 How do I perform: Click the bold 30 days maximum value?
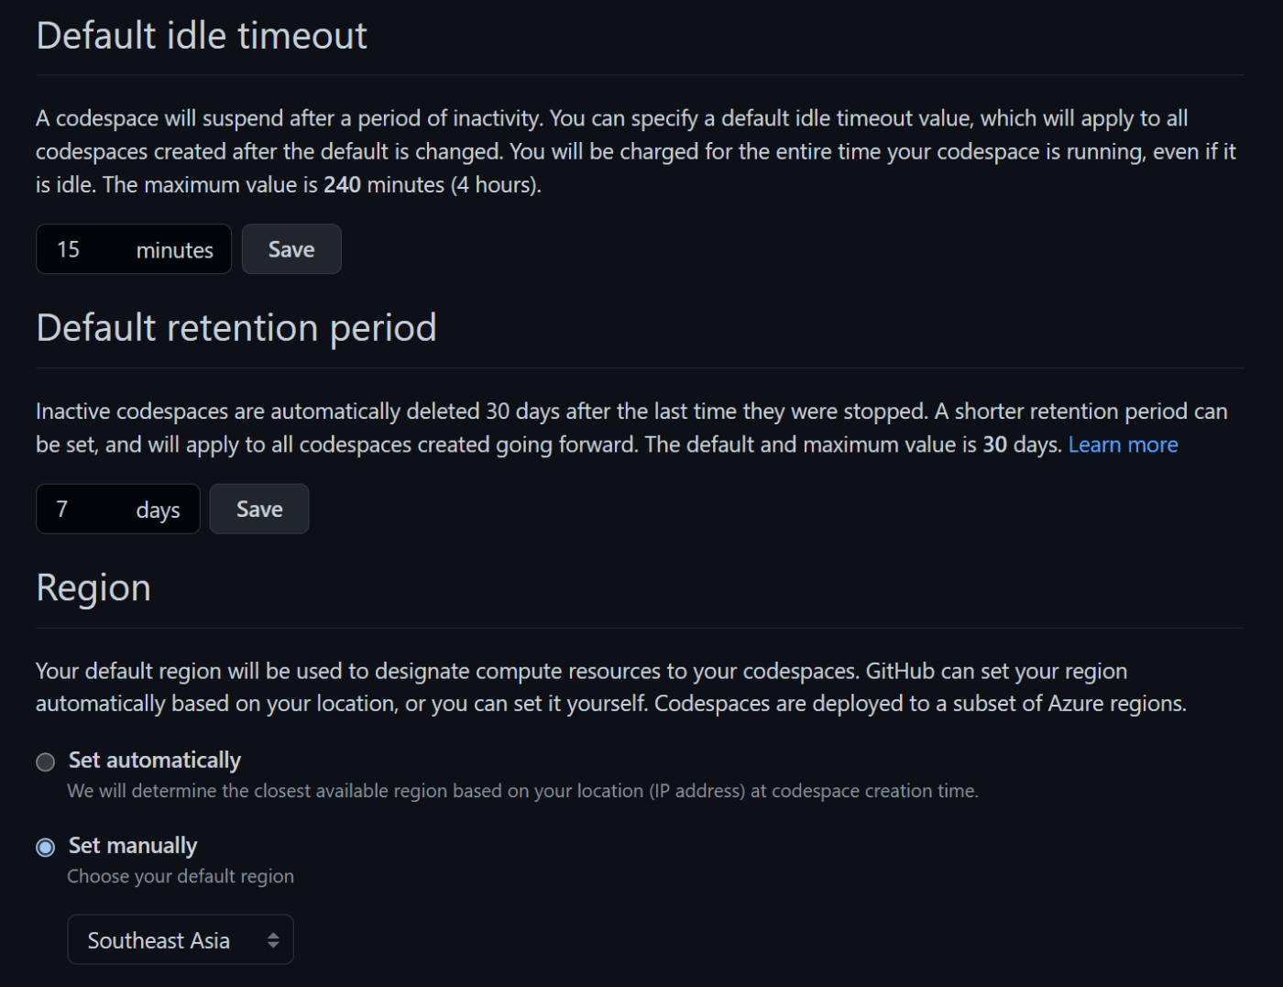995,444
